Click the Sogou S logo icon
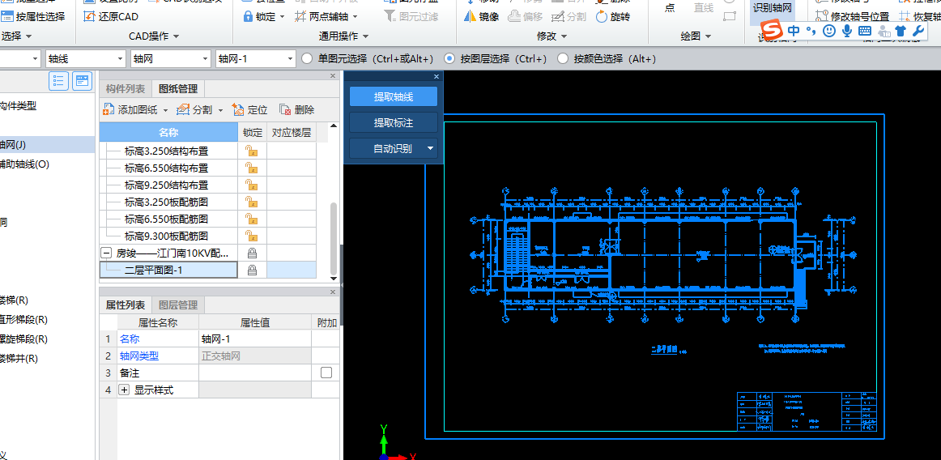The height and width of the screenshot is (460, 941). coord(773,30)
